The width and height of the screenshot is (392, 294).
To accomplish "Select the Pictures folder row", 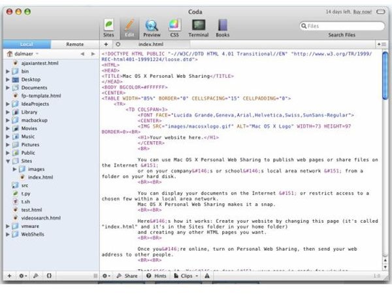I will click(51, 144).
